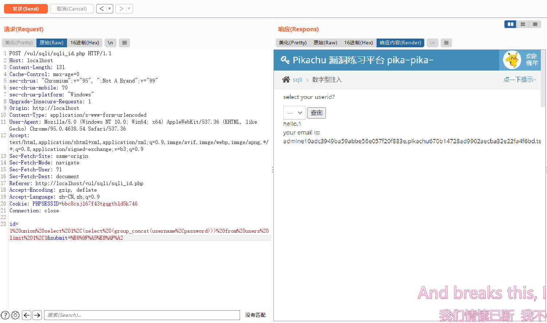
Task: Open the history dropdown beside forward arrow
Action: click(x=129, y=9)
